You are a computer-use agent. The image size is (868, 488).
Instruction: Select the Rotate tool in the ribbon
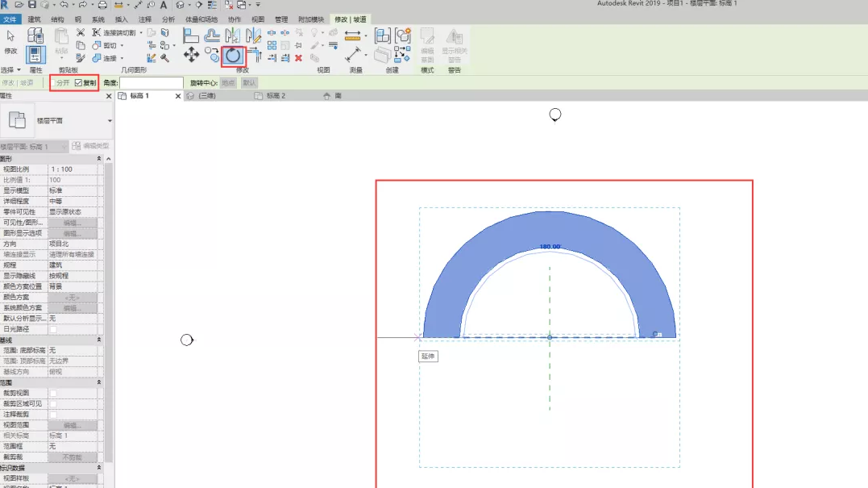(x=233, y=56)
